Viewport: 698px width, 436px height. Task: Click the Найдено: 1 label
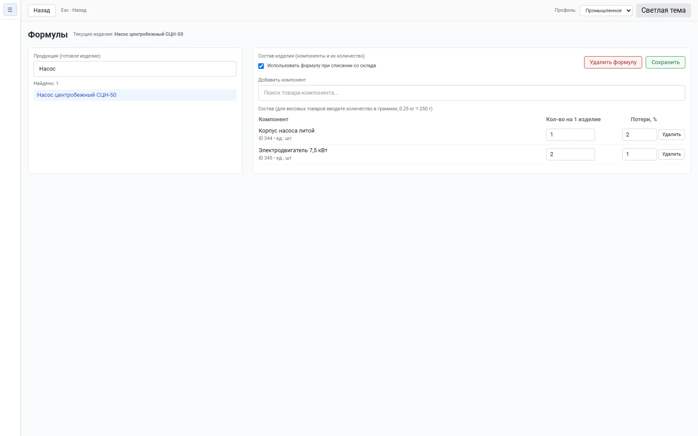pos(46,83)
